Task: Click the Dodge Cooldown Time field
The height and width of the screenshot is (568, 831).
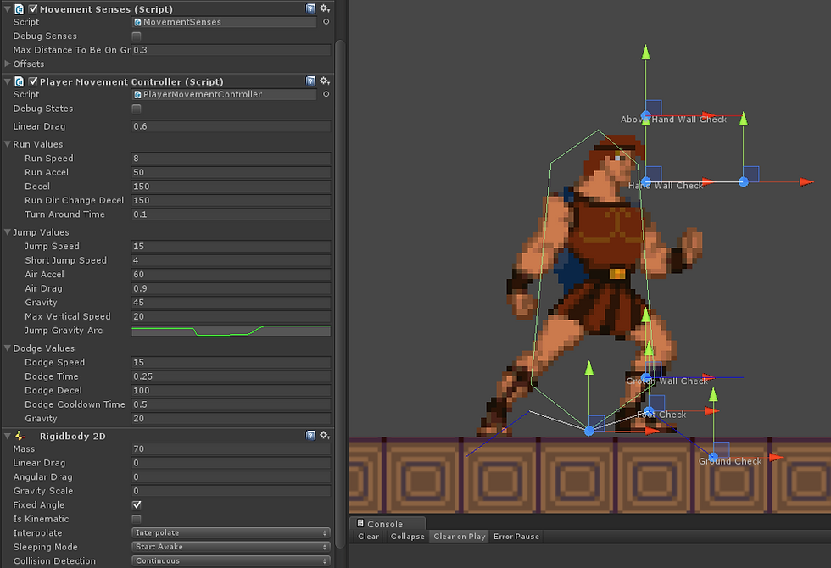Action: point(231,404)
